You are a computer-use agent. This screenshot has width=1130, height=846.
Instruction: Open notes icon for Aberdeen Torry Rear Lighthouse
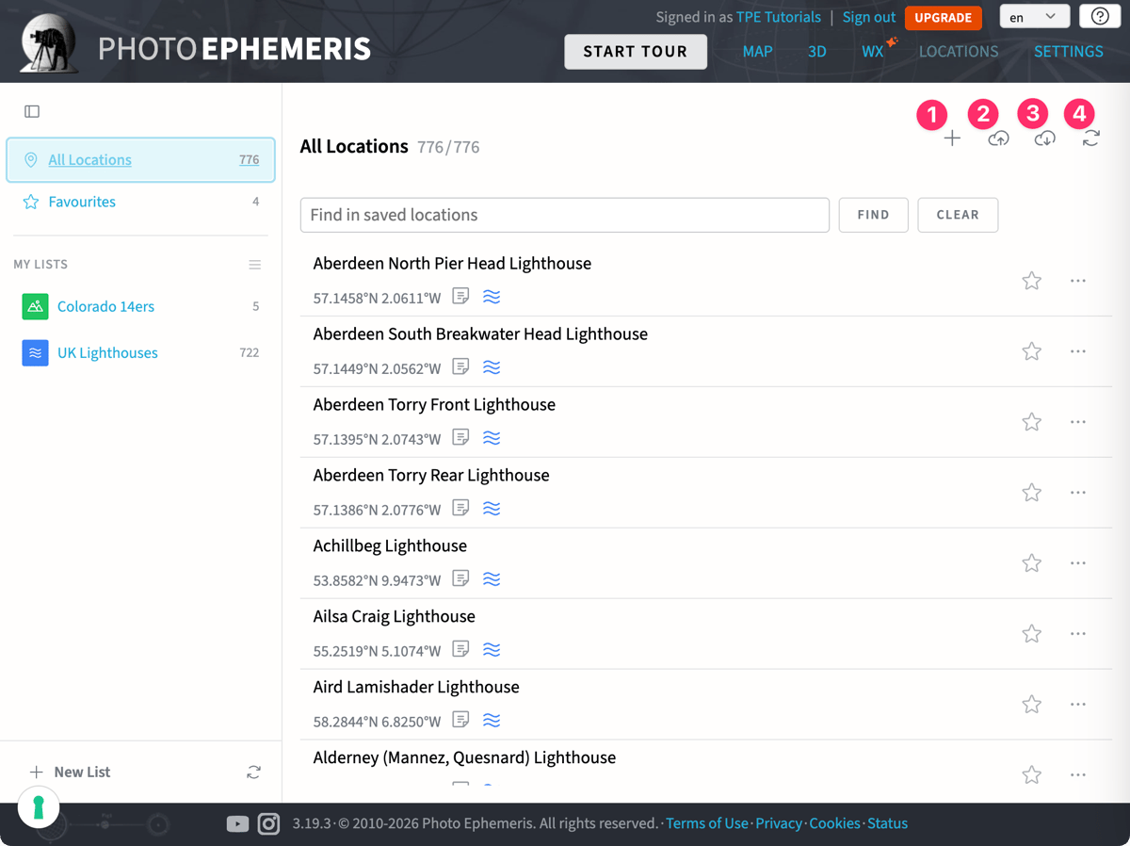[x=460, y=508]
